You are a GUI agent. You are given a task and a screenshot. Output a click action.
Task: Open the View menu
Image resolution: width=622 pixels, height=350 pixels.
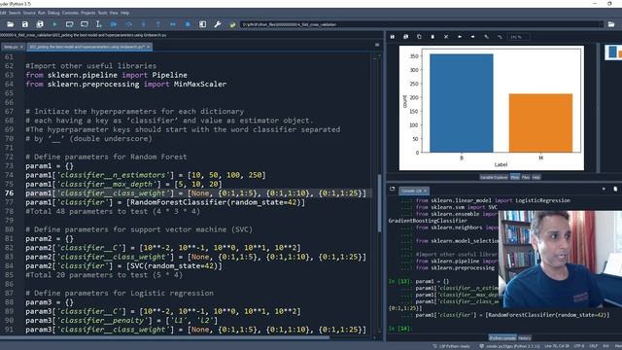[114, 13]
